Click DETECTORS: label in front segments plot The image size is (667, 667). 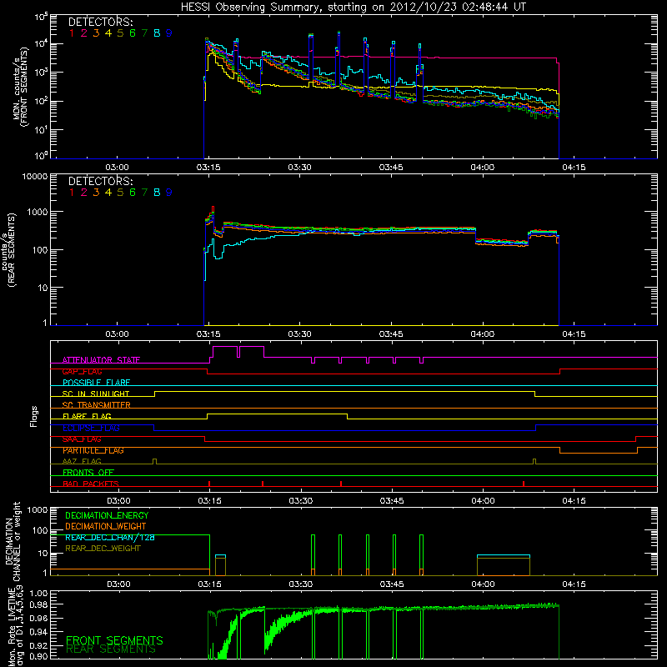100,22
